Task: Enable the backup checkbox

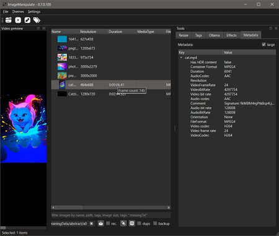Action: click(x=155, y=224)
